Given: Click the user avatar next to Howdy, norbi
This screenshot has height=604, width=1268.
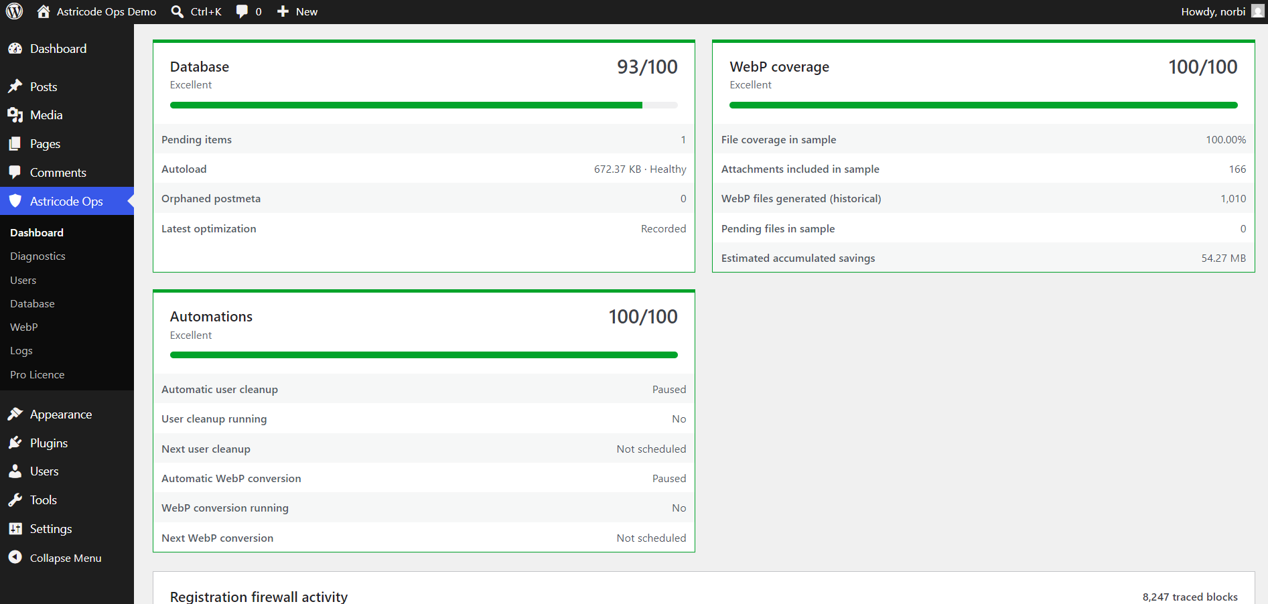Looking at the screenshot, I should (1258, 11).
